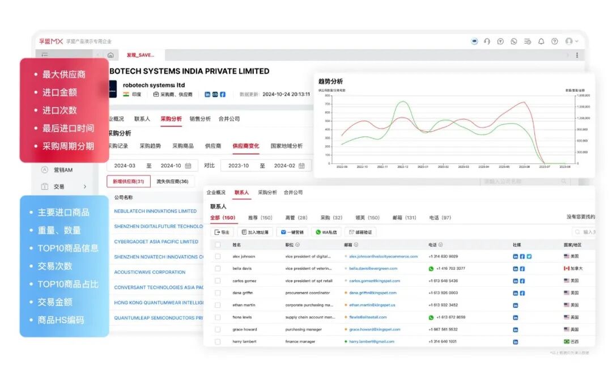Viewport: 612px width, 381px height.
Task: Open the translate chat bubble icon
Action: [500, 41]
